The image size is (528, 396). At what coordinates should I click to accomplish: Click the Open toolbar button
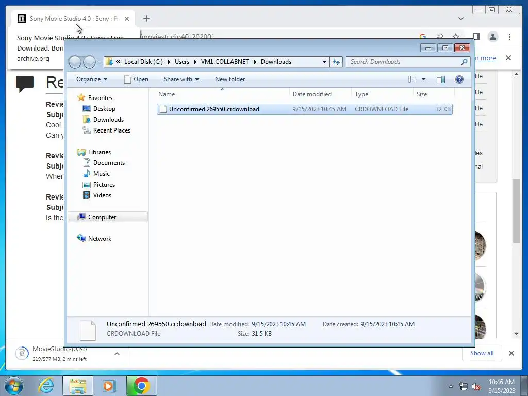(136, 79)
